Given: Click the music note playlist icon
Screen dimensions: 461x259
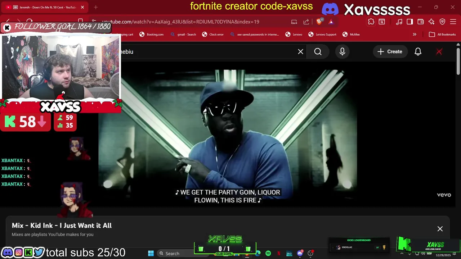Looking at the screenshot, I should click(x=399, y=22).
